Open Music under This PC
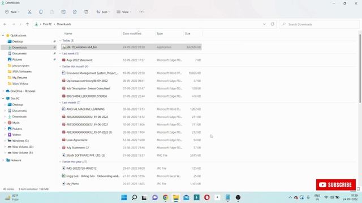 tap(16, 123)
